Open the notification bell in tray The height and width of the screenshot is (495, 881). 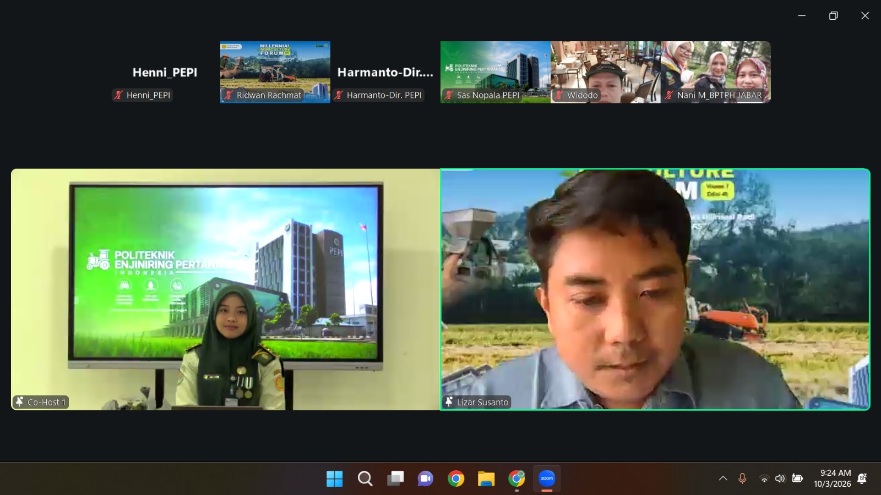tap(862, 479)
